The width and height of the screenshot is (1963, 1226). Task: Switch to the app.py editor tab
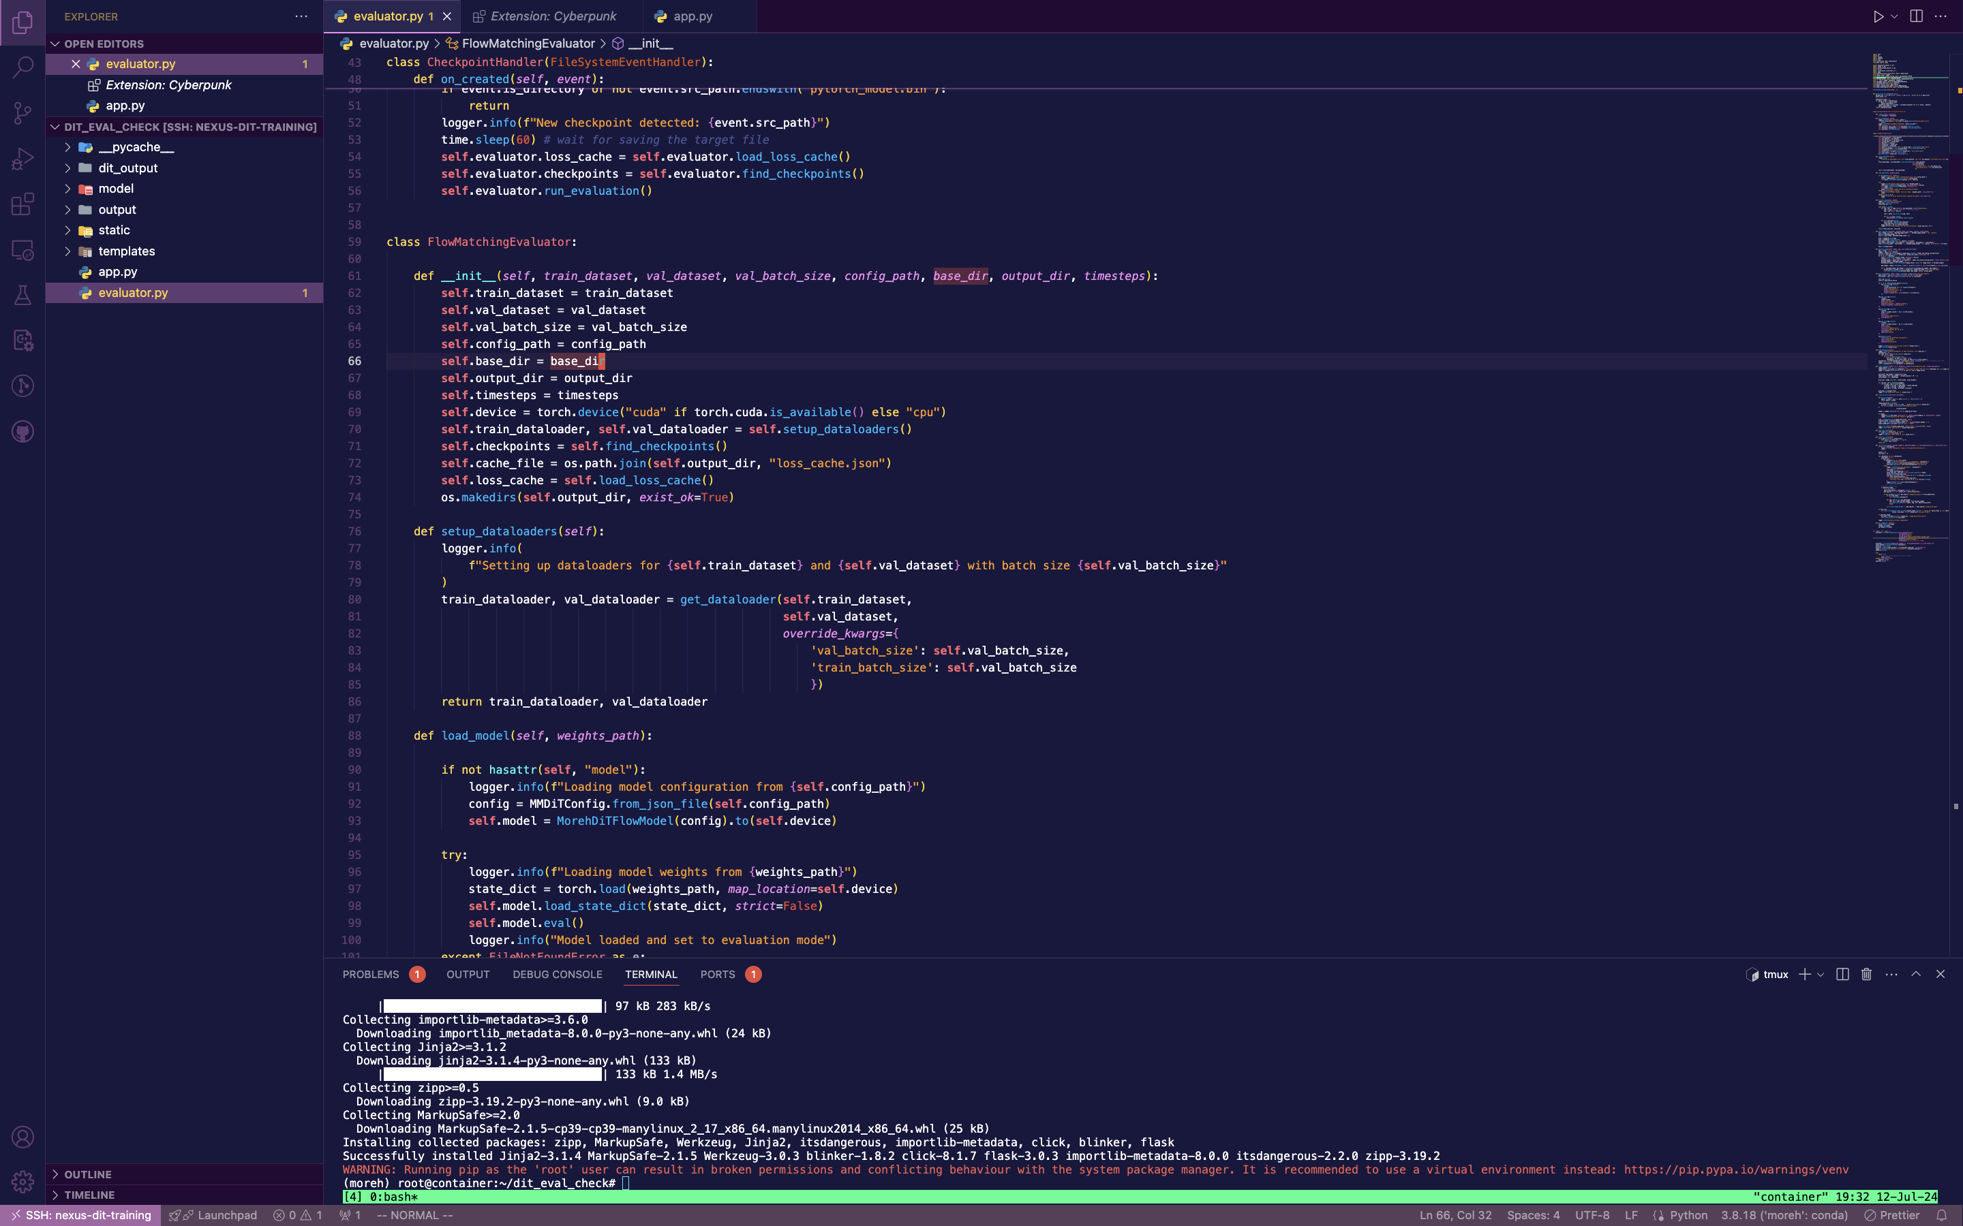(692, 16)
